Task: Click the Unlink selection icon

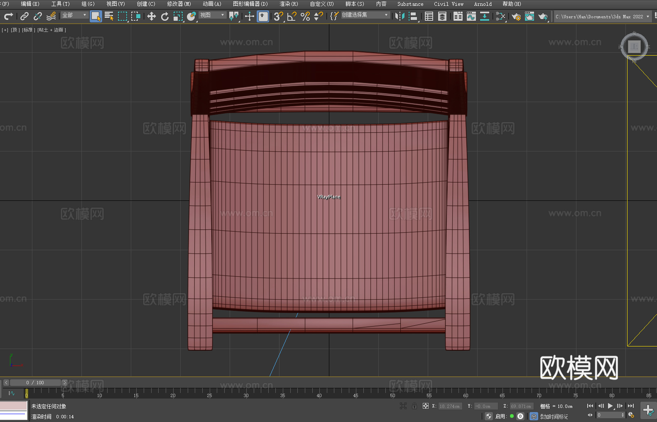Action: point(38,16)
